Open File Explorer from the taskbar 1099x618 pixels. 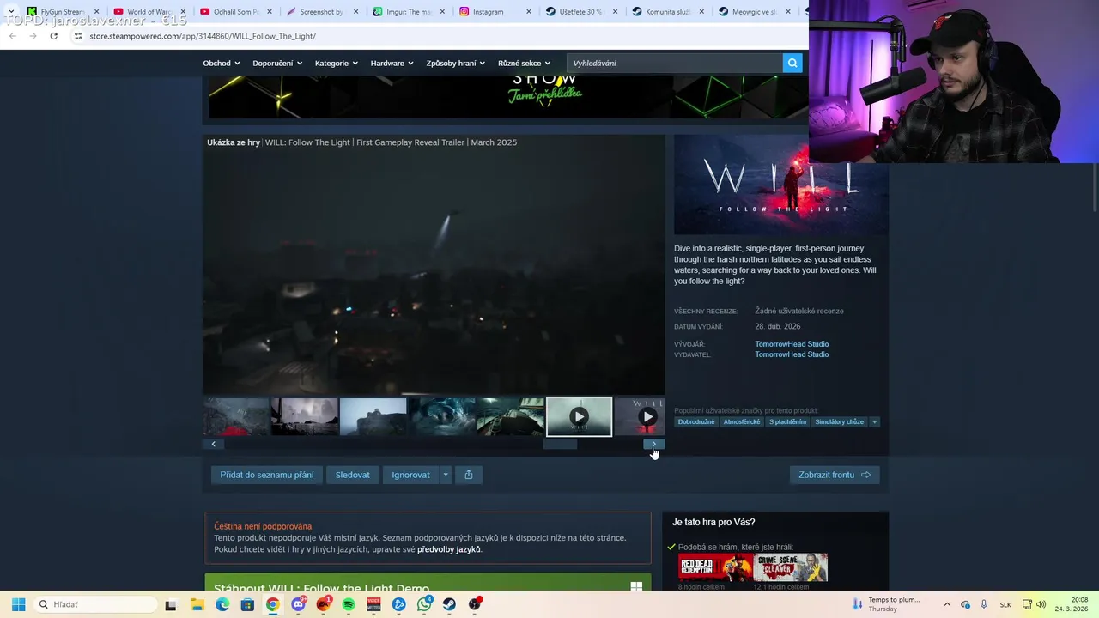[x=197, y=604]
